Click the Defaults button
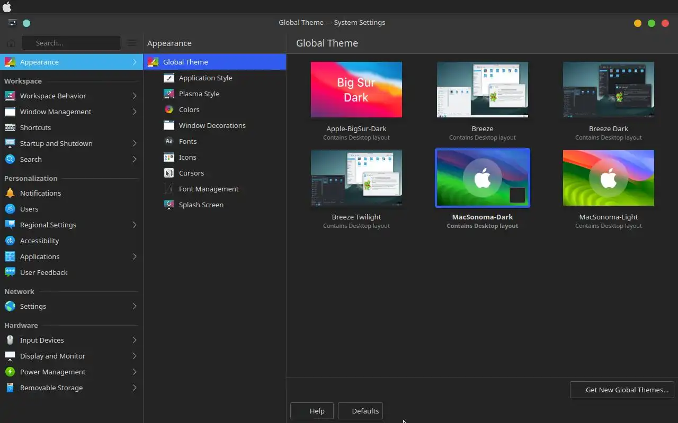The image size is (678, 423). pyautogui.click(x=360, y=411)
